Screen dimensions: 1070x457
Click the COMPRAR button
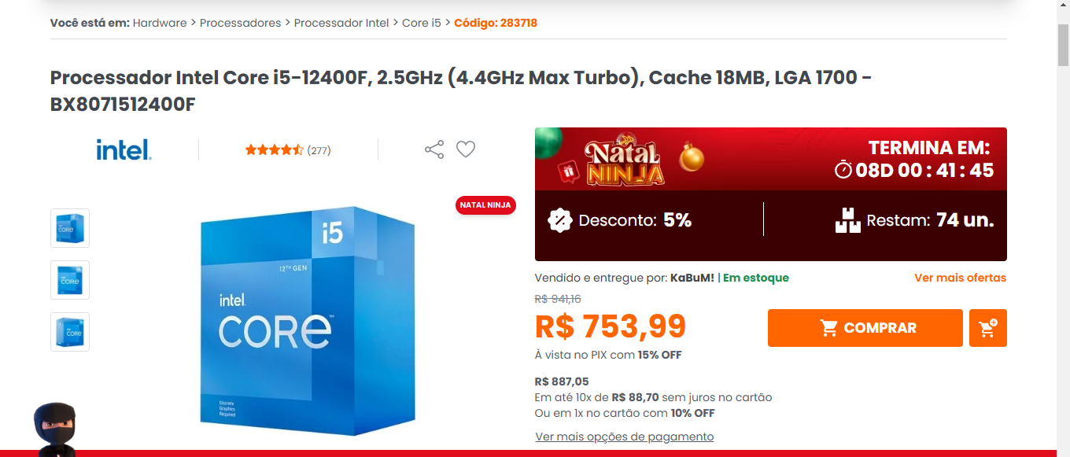click(865, 328)
